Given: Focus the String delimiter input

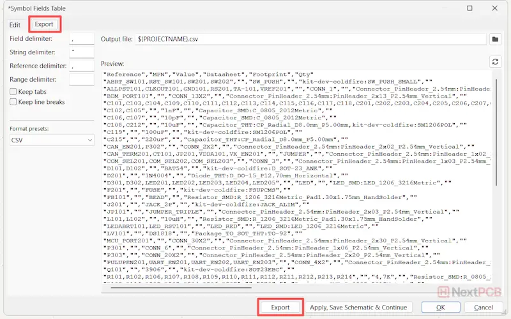Looking at the screenshot, I should click(x=82, y=52).
